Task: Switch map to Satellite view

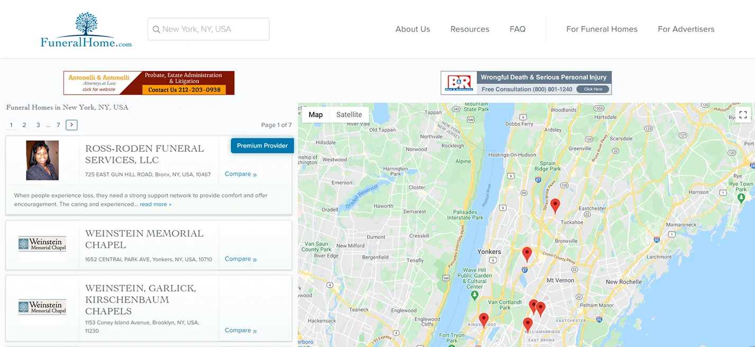Action: coord(349,115)
